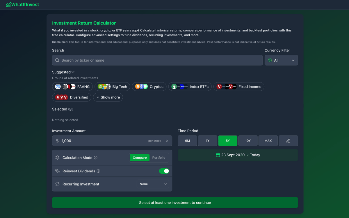349x218 pixels.
Task: Click the Big Tech group logos
Action: (104, 87)
